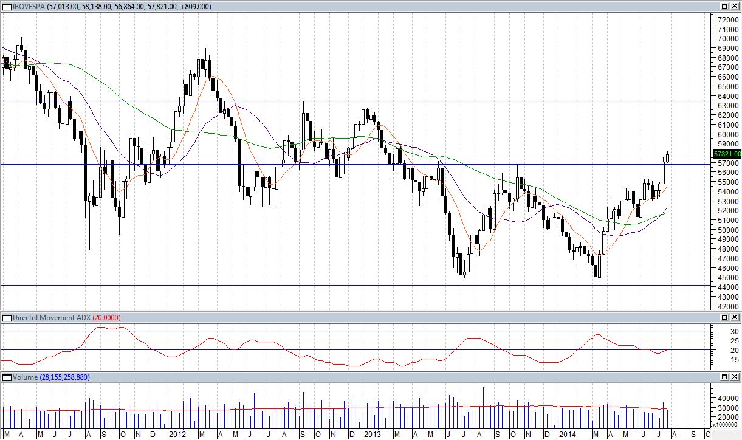The image size is (742, 440).
Task: Click the 2014 year marker on date axis
Action: [x=567, y=435]
